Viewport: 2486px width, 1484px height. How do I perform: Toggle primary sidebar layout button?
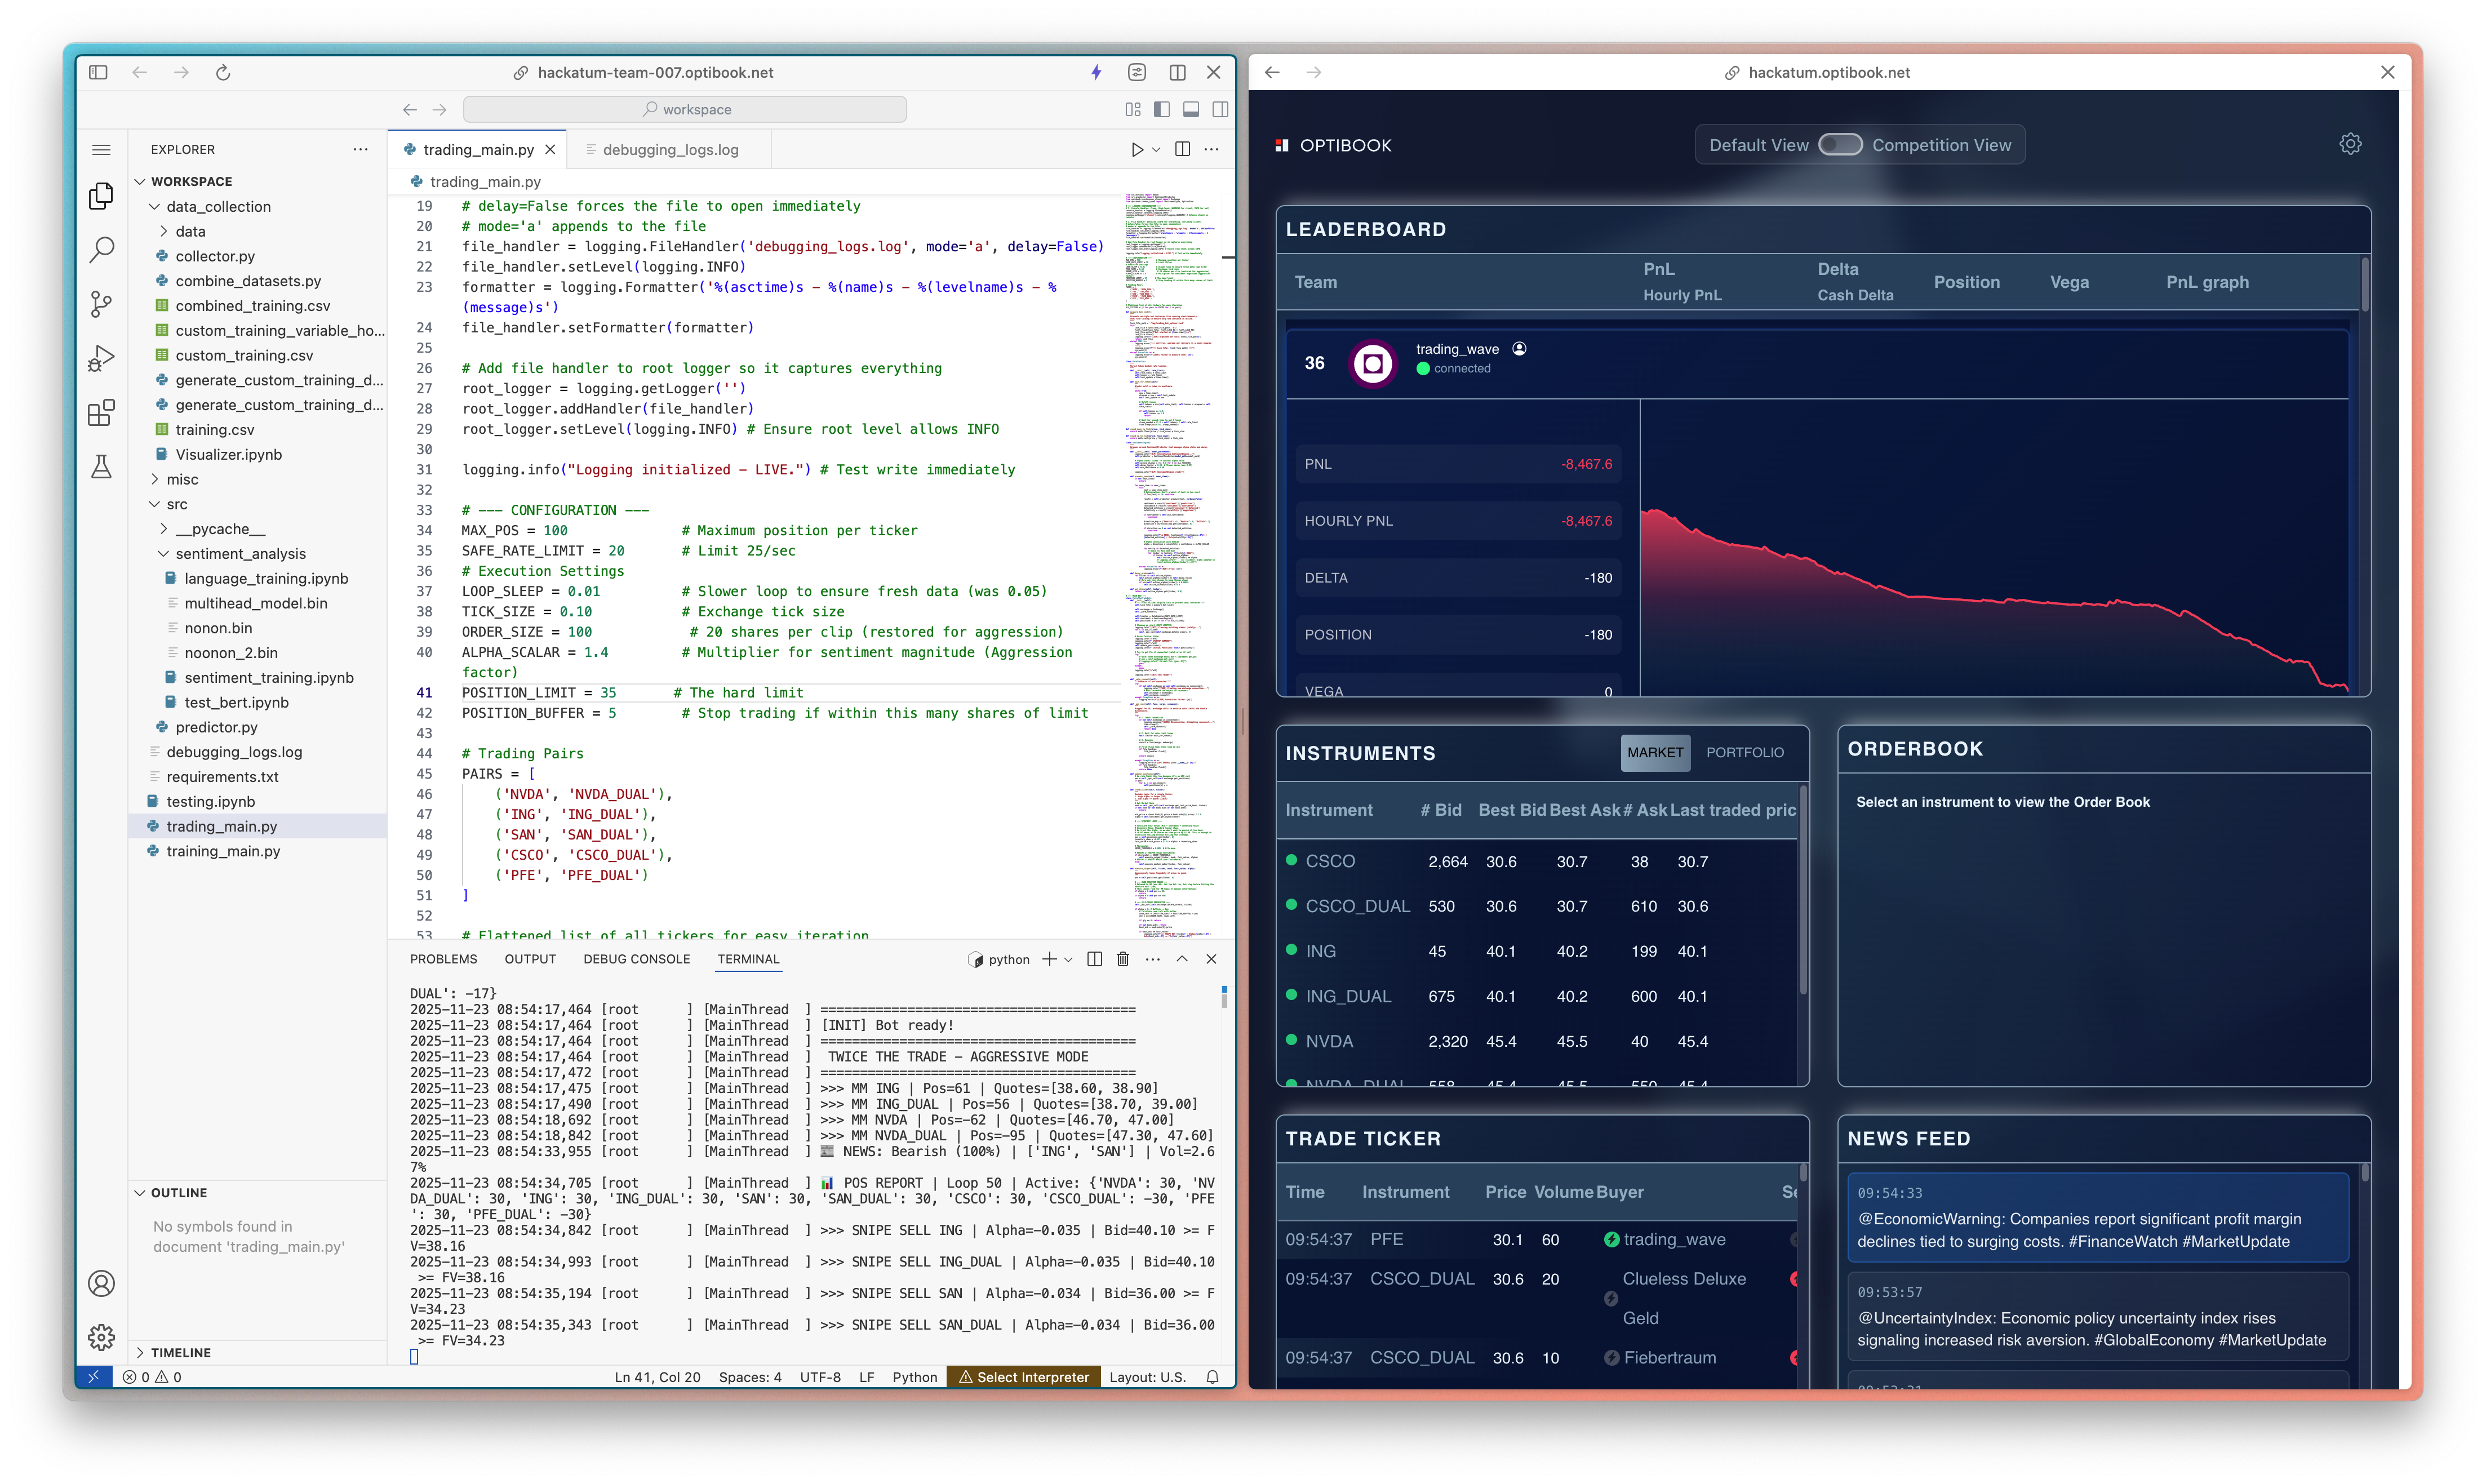tap(1161, 110)
